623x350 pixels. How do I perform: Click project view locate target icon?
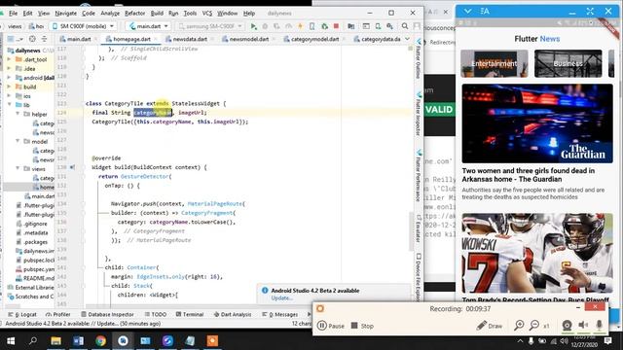[x=32, y=39]
